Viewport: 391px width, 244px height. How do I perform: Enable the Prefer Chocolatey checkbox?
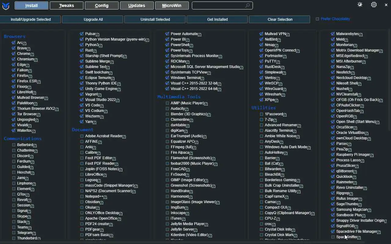click(x=317, y=19)
